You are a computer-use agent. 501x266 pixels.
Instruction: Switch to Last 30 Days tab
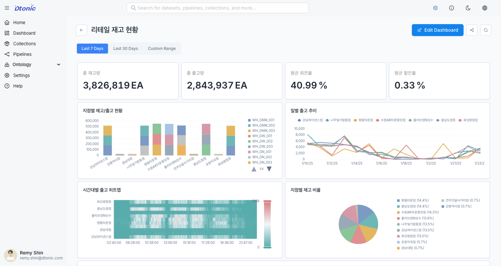tap(126, 49)
